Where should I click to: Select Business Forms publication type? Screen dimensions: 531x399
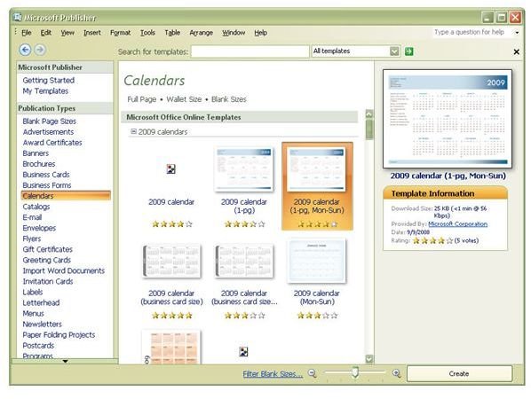point(47,185)
